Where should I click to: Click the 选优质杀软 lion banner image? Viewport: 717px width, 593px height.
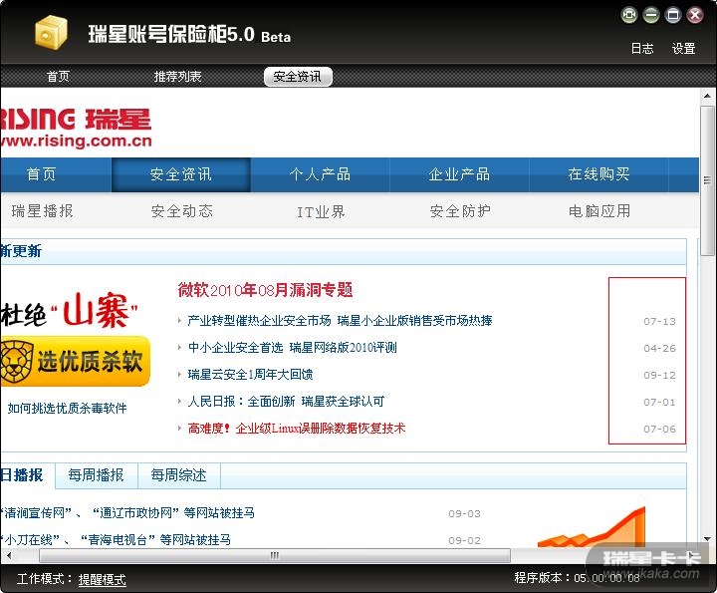click(x=76, y=362)
